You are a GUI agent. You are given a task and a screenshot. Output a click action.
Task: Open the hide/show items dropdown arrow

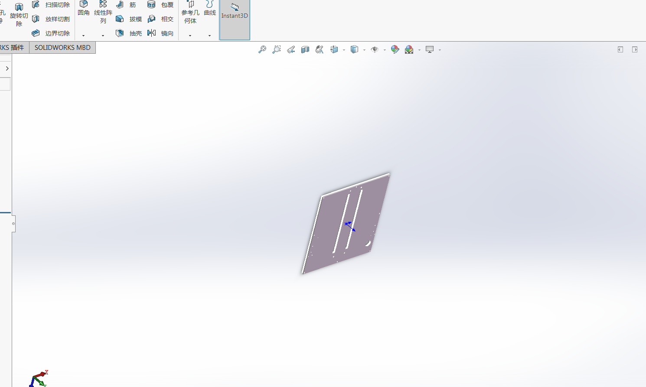[385, 50]
